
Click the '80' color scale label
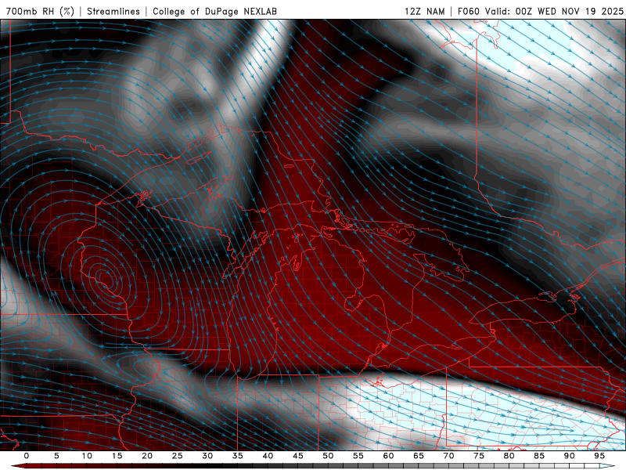(509, 456)
